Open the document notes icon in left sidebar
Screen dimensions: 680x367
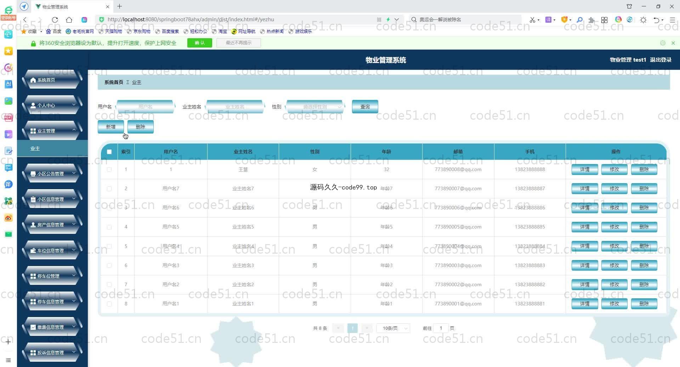(8, 151)
